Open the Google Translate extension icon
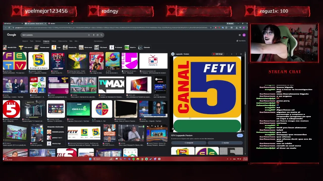Image resolution: width=323 pixels, height=181 pixels. tap(223, 28)
